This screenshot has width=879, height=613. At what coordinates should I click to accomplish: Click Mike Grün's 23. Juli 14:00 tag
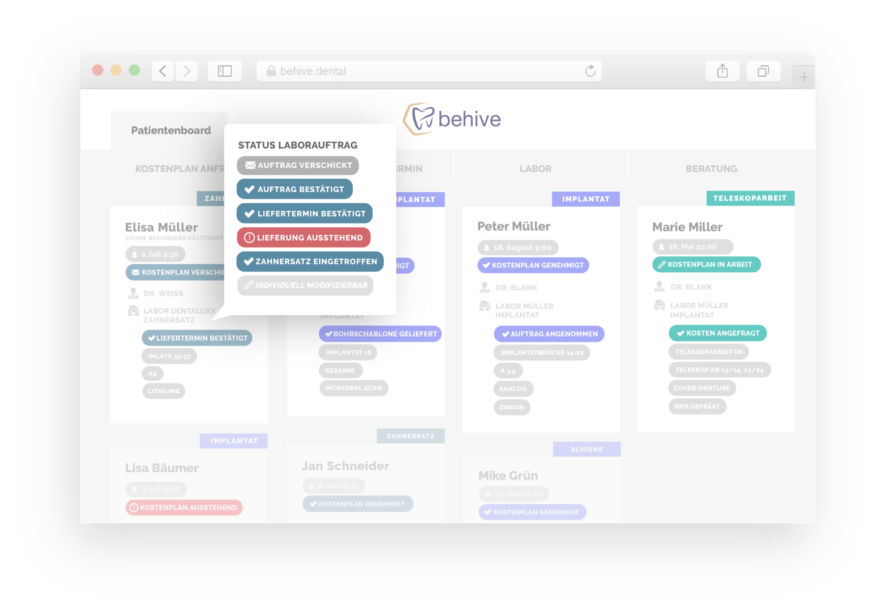[514, 494]
